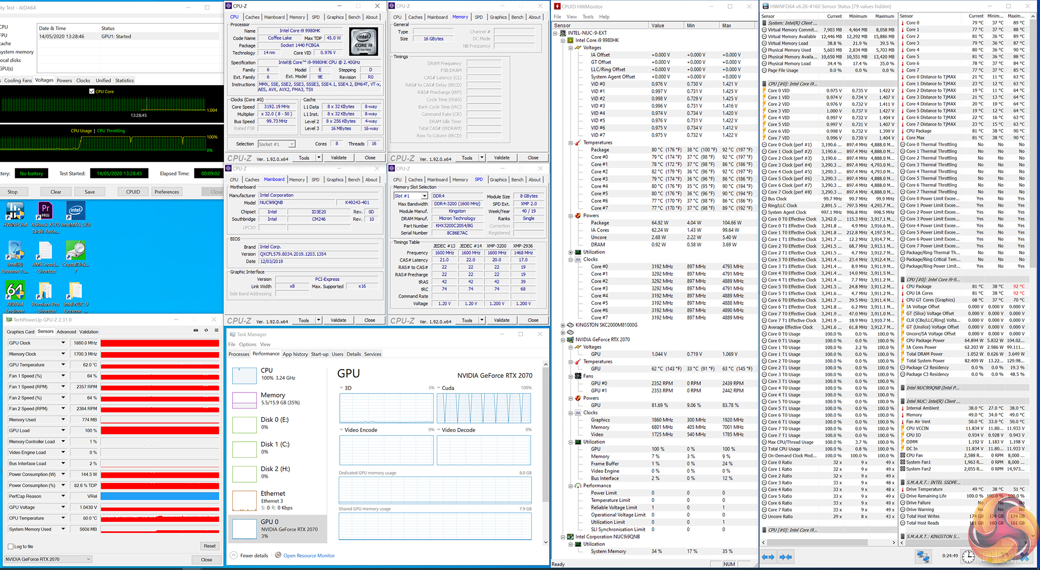Viewport: 1040px width, 570px height.
Task: Open the GPU-Z hamburger menu icon
Action: pyautogui.click(x=217, y=330)
